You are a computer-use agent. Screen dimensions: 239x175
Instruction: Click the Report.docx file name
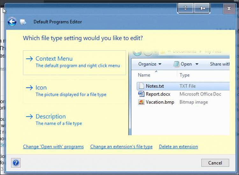tap(158, 94)
